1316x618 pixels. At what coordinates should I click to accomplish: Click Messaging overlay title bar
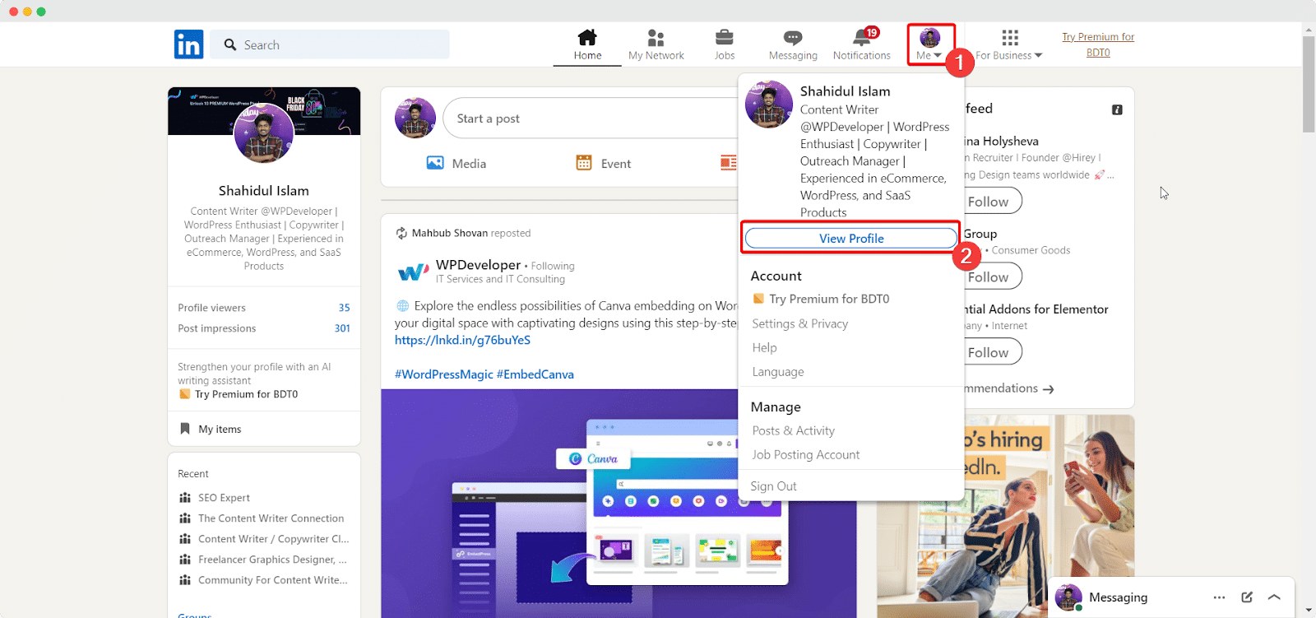(1171, 597)
